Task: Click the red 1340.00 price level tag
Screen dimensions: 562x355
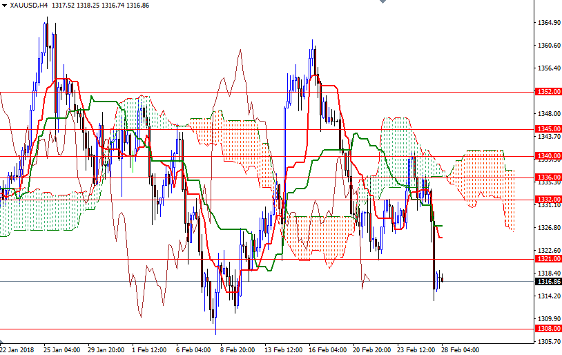Action: (x=548, y=156)
